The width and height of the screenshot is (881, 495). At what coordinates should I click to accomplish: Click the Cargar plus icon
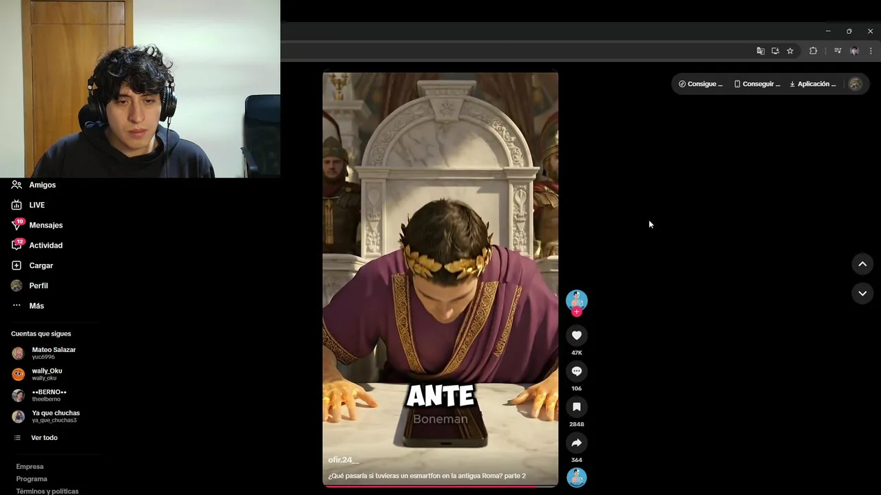click(17, 265)
